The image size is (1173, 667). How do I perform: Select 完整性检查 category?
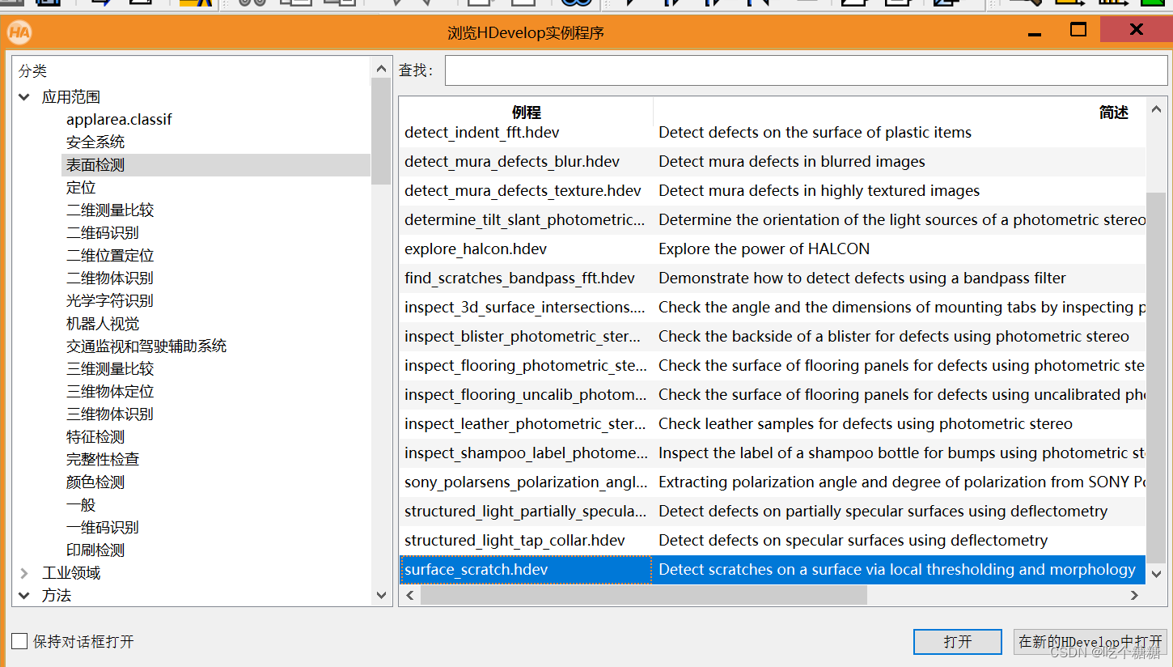(x=103, y=460)
